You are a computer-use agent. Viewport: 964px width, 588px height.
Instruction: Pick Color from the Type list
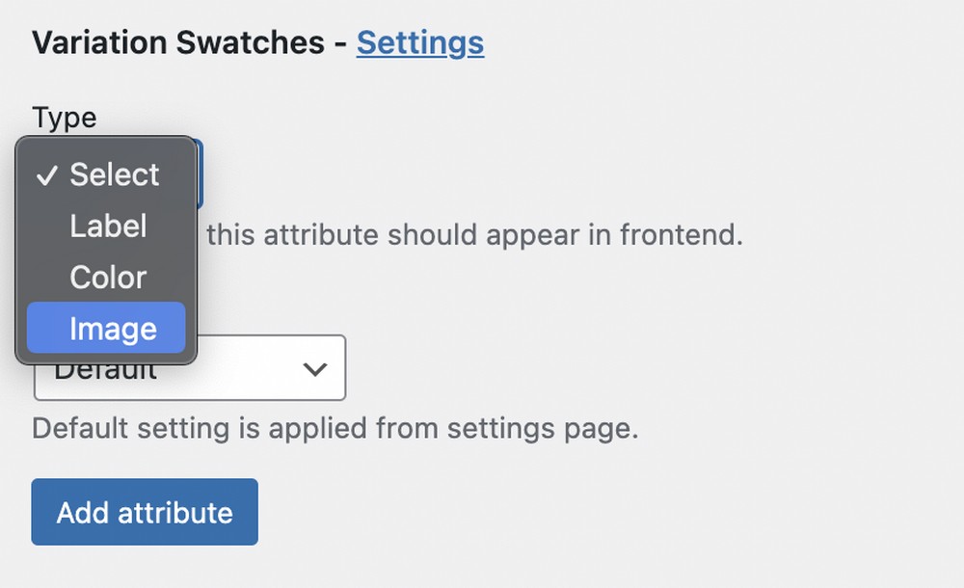[106, 277]
